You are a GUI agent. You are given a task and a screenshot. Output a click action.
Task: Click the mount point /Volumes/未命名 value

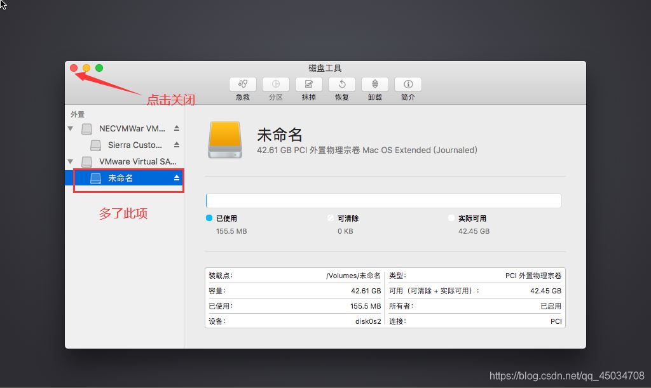(x=353, y=276)
